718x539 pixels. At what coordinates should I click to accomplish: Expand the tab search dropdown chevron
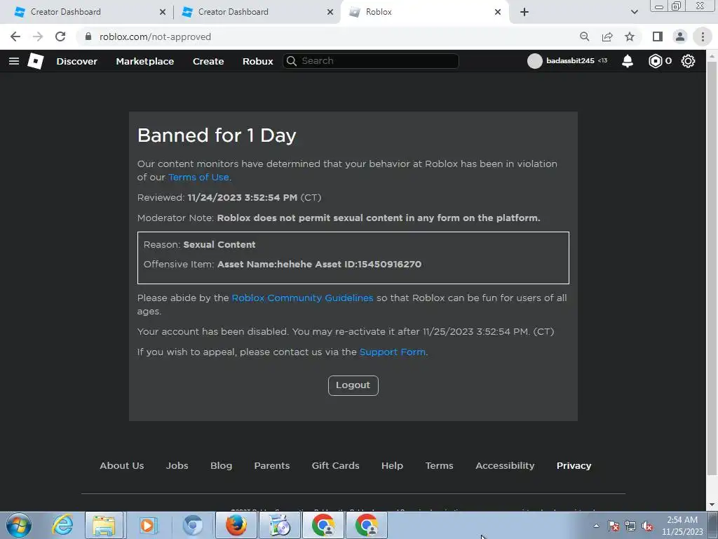[x=634, y=12]
